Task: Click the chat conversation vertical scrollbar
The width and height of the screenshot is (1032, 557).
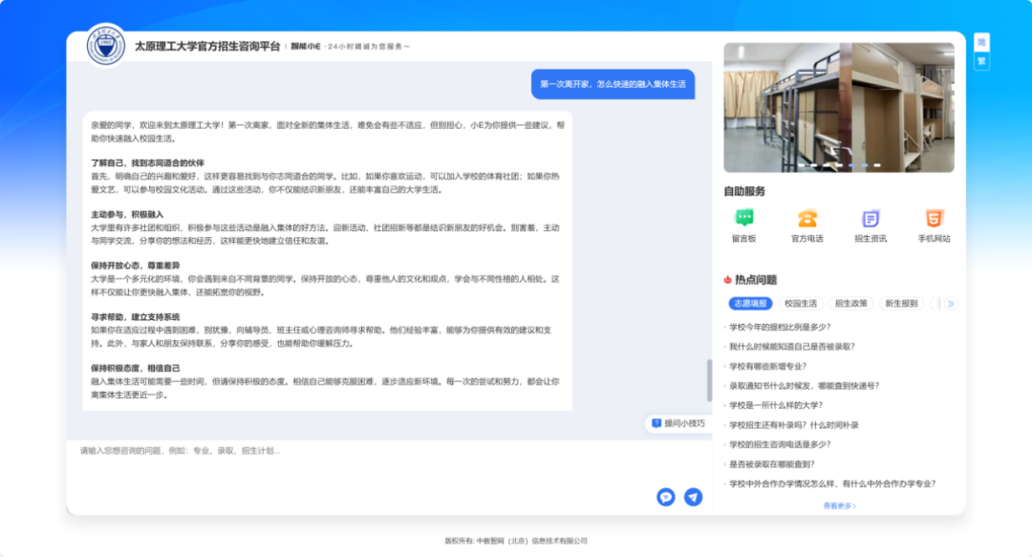Action: click(709, 379)
